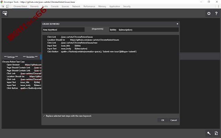Switch to Application tab
The width and height of the screenshot is (221, 138).
pos(115,6)
